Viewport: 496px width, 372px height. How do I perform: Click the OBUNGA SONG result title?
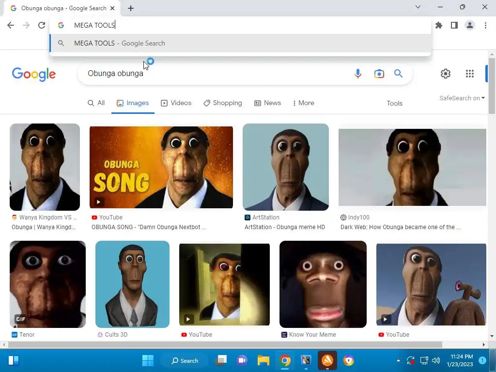(x=149, y=227)
